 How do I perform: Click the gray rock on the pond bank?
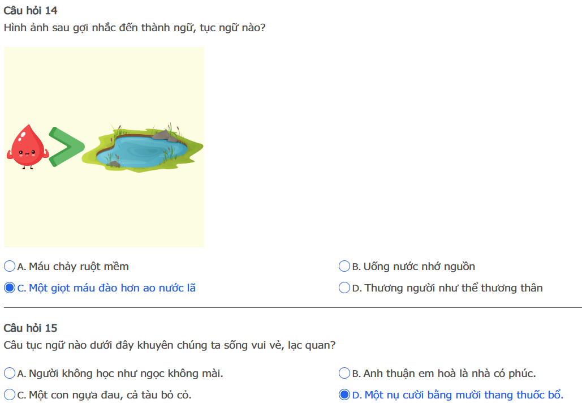coord(164,135)
